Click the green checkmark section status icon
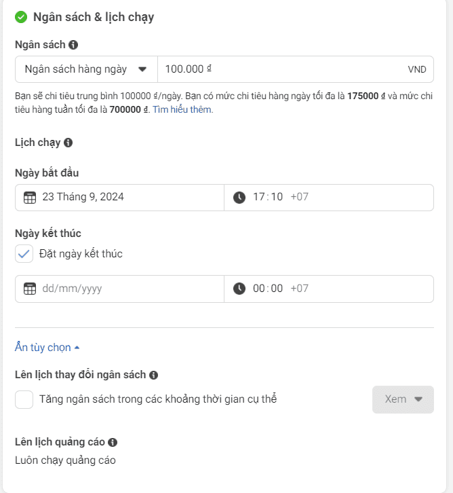Viewport: 453px width, 493px height. click(21, 17)
